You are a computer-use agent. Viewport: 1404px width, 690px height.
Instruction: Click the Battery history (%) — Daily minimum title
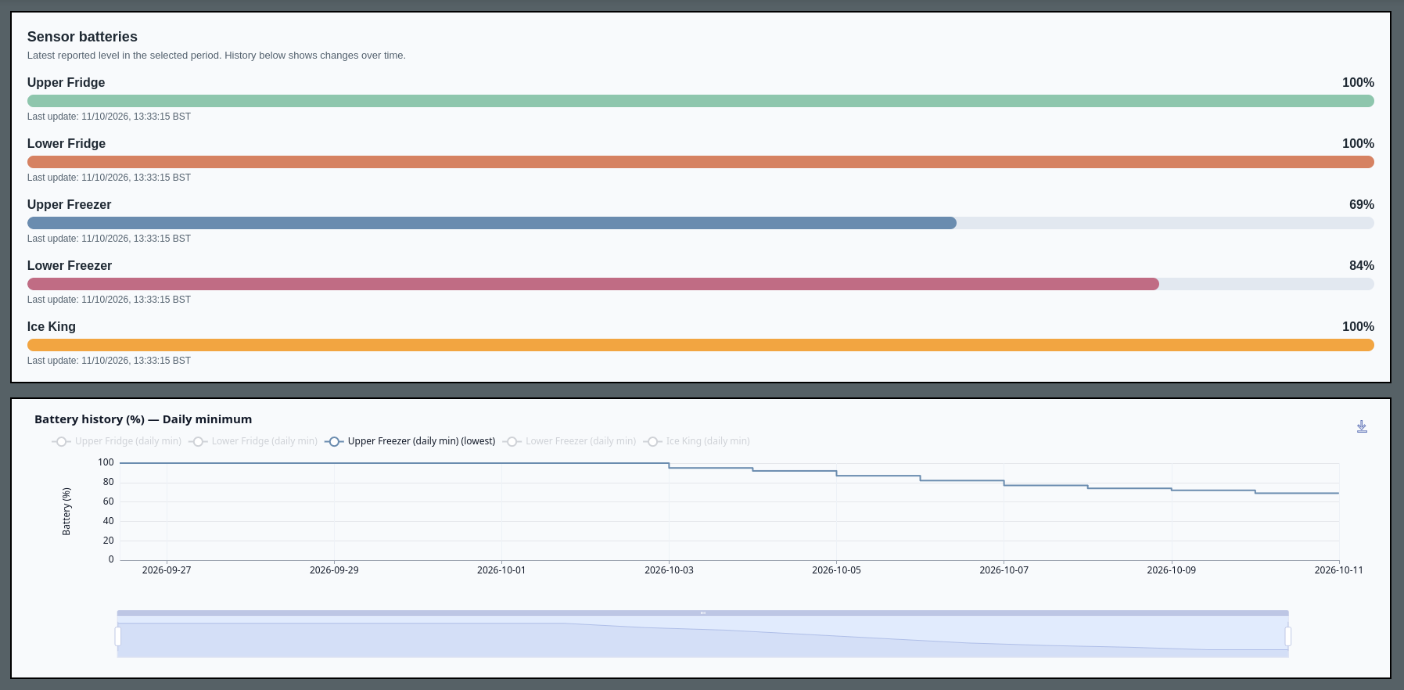pos(143,419)
